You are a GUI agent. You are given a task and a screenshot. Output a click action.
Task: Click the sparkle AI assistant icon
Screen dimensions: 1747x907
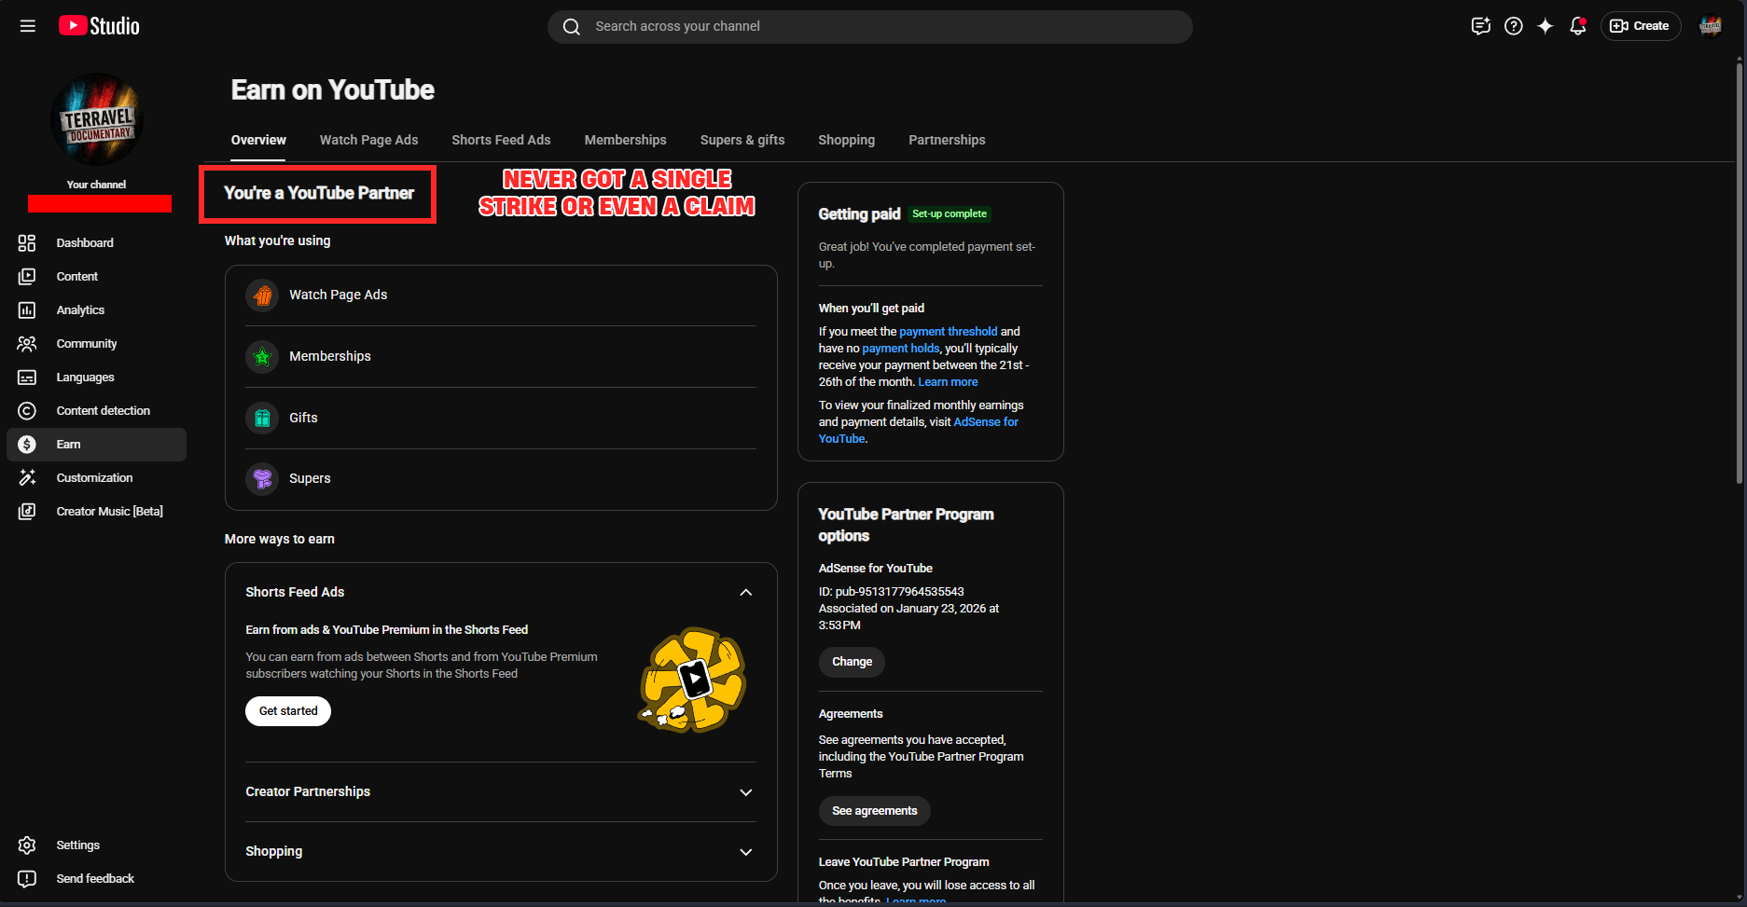point(1546,26)
